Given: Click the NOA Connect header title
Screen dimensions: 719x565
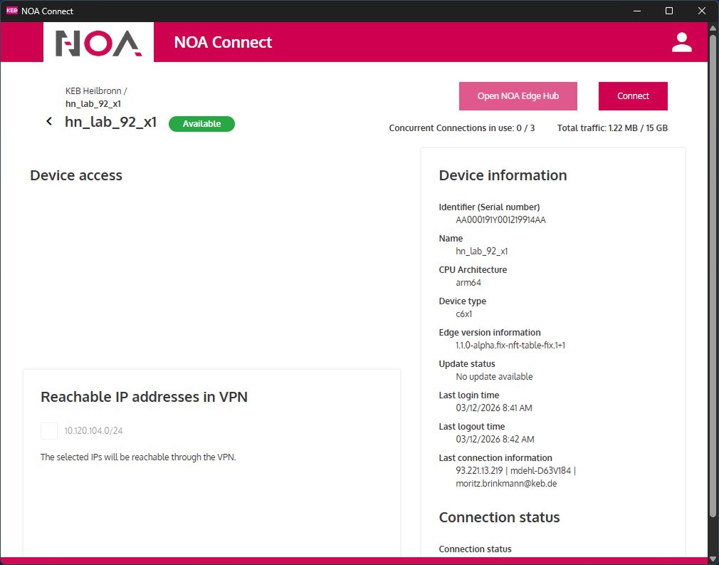Looking at the screenshot, I should click(223, 42).
